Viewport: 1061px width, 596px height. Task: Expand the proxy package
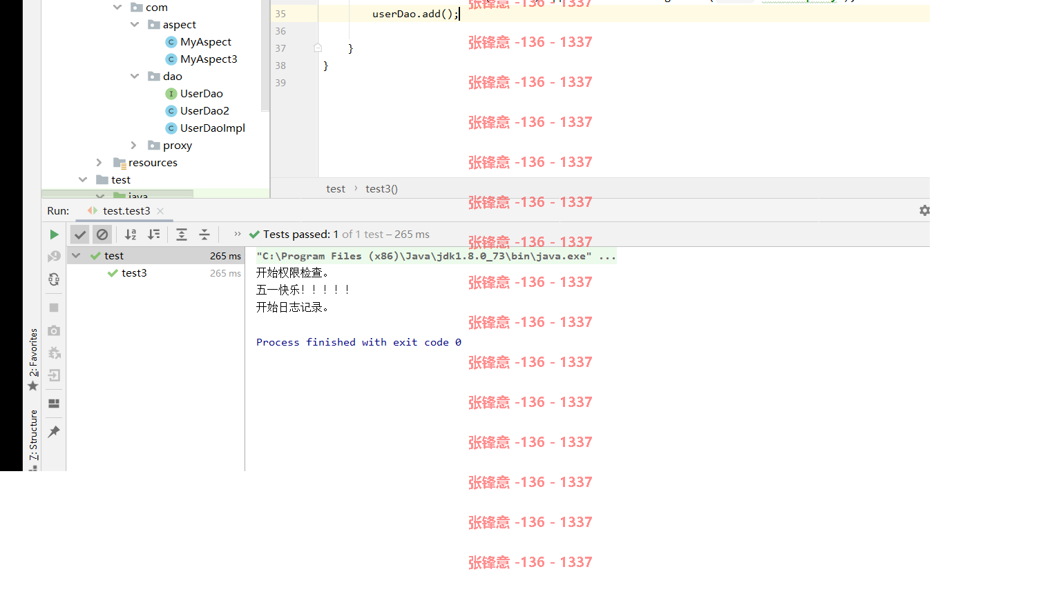(x=134, y=146)
